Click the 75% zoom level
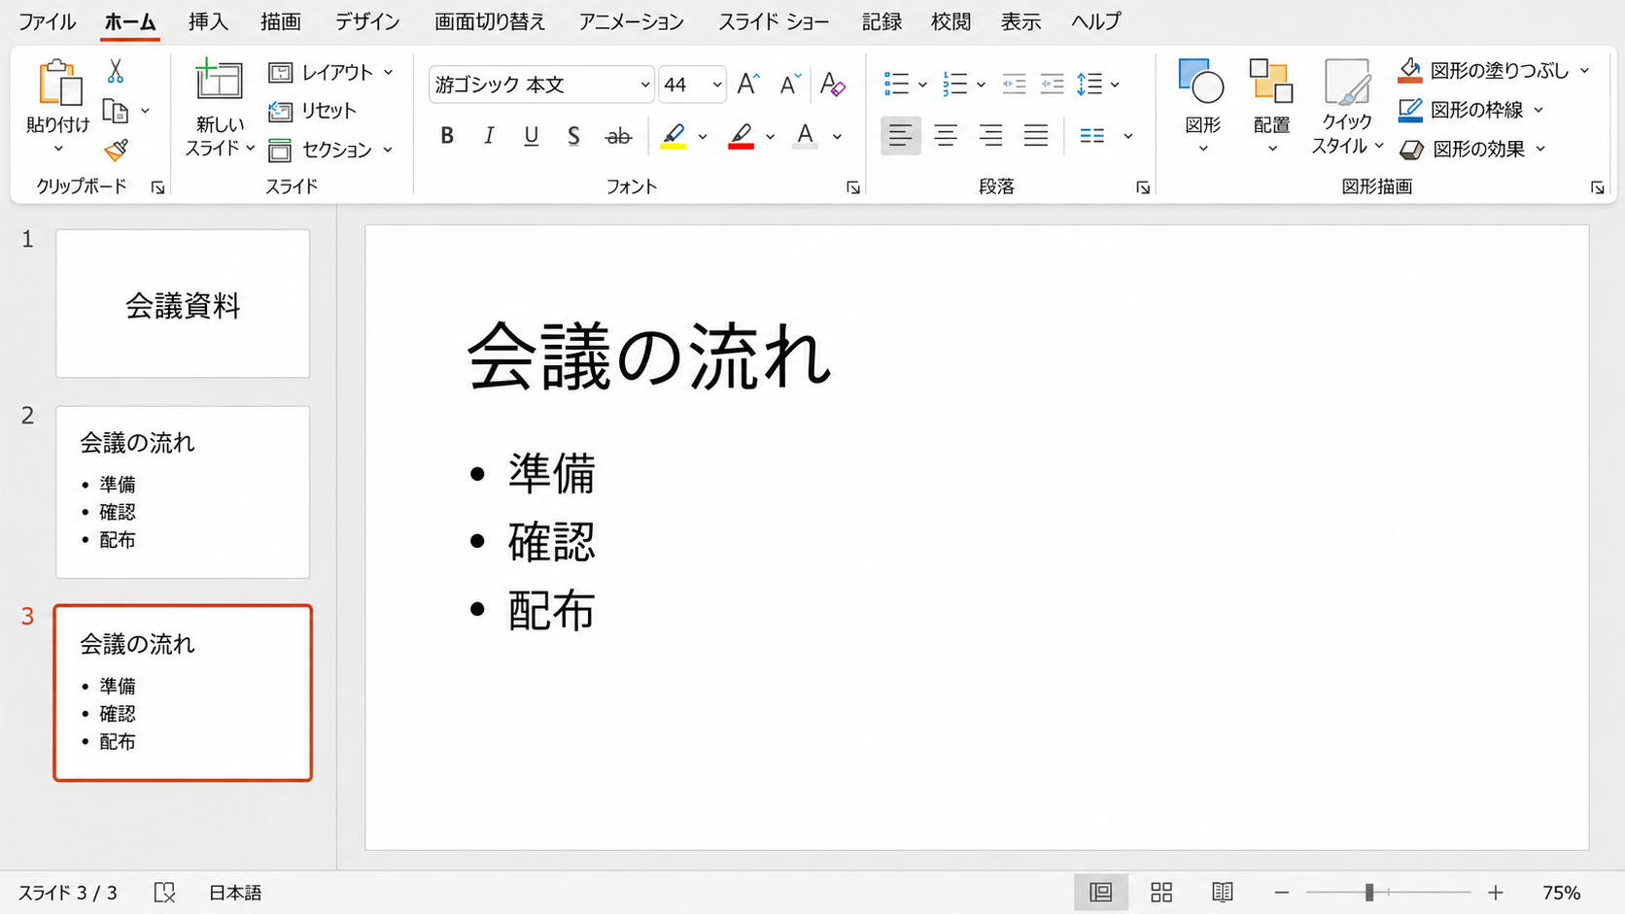The width and height of the screenshot is (1625, 914). [x=1561, y=893]
